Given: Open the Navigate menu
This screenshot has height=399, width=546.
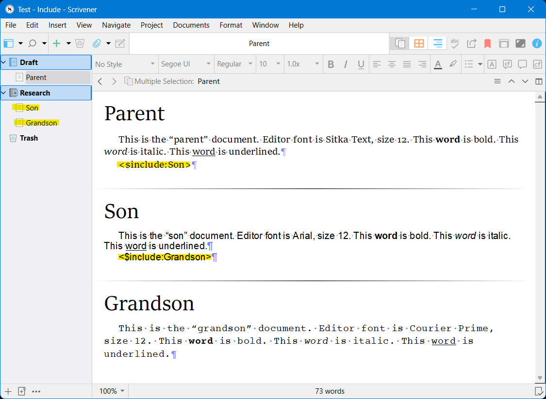Looking at the screenshot, I should coord(116,25).
